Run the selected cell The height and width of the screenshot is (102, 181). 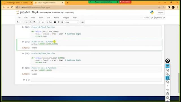click(49, 22)
